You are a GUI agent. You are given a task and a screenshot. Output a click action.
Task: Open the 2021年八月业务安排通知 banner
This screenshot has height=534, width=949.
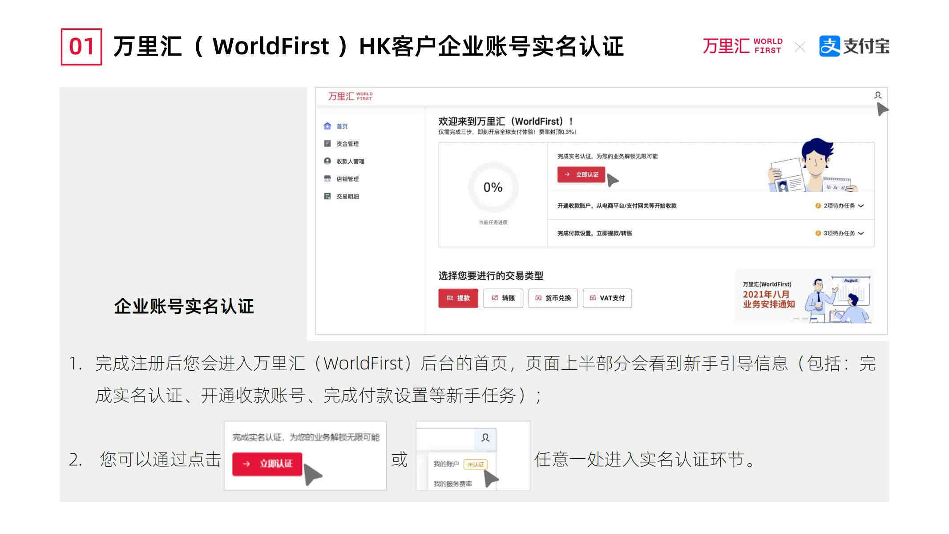[805, 296]
